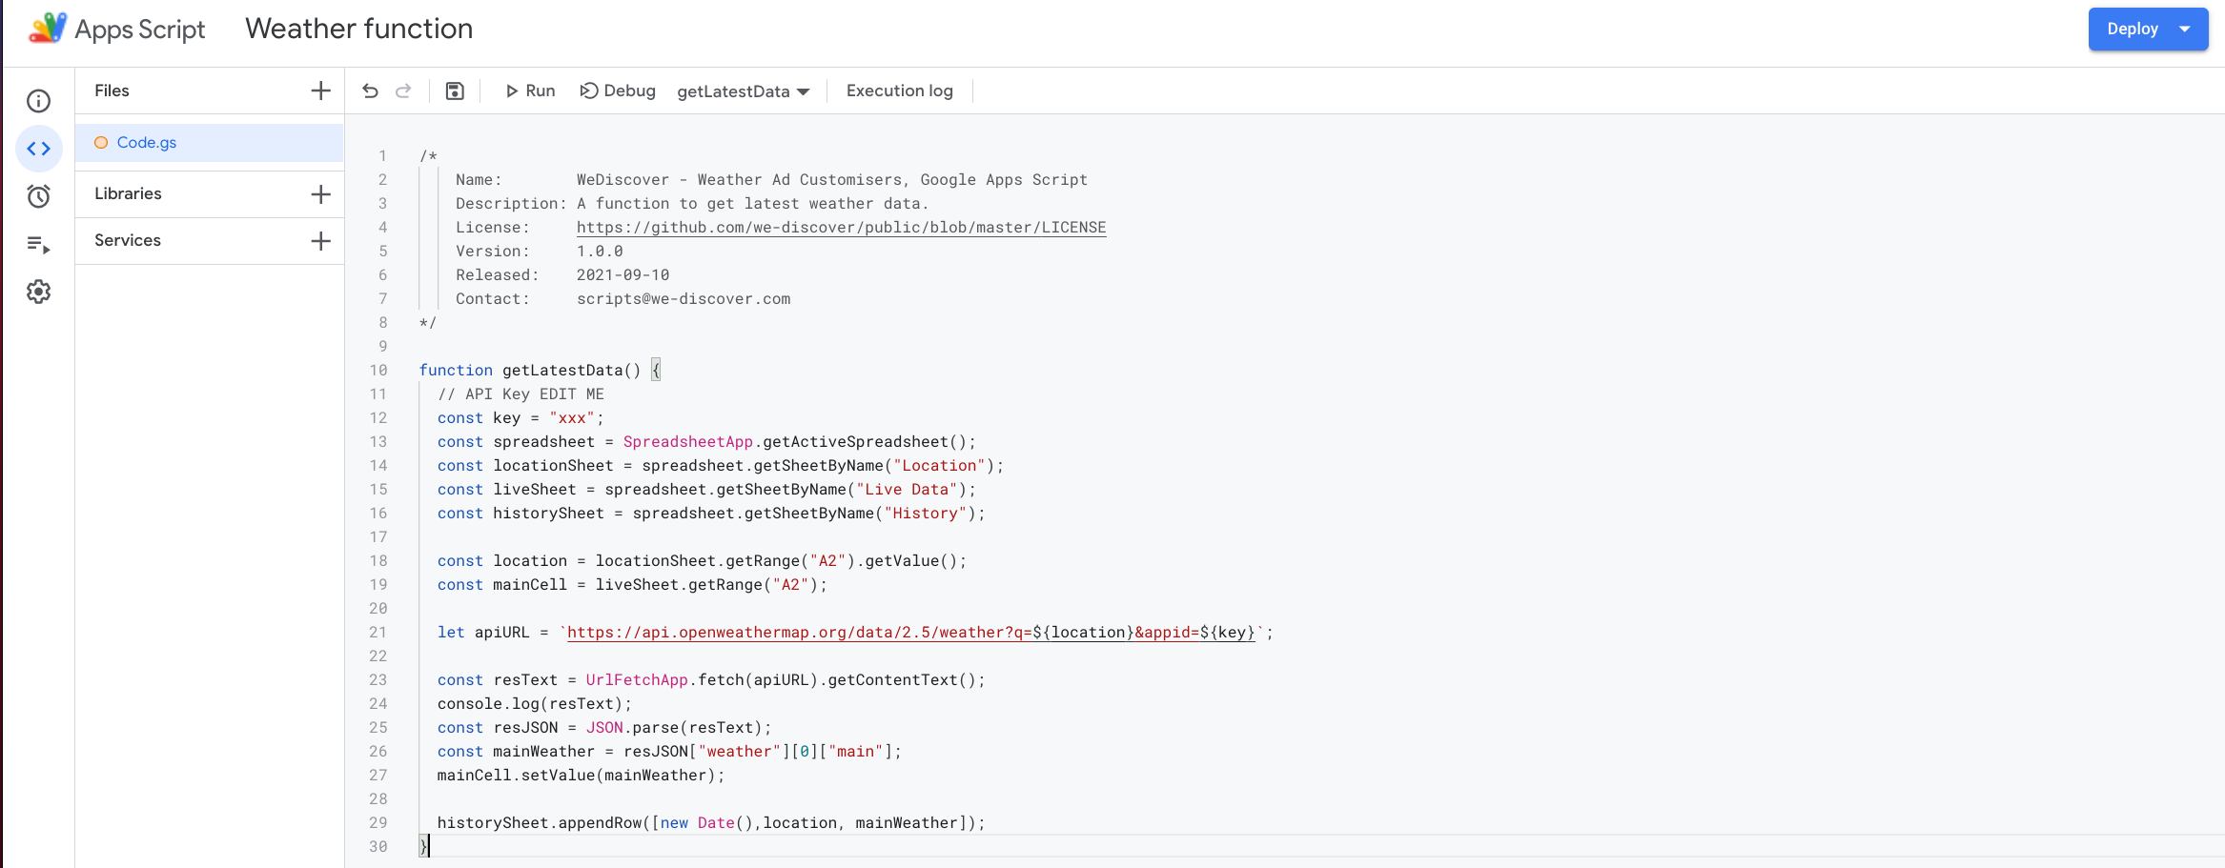This screenshot has width=2225, height=868.
Task: Click the scripts@we-discover.com contact text
Action: [x=684, y=299]
